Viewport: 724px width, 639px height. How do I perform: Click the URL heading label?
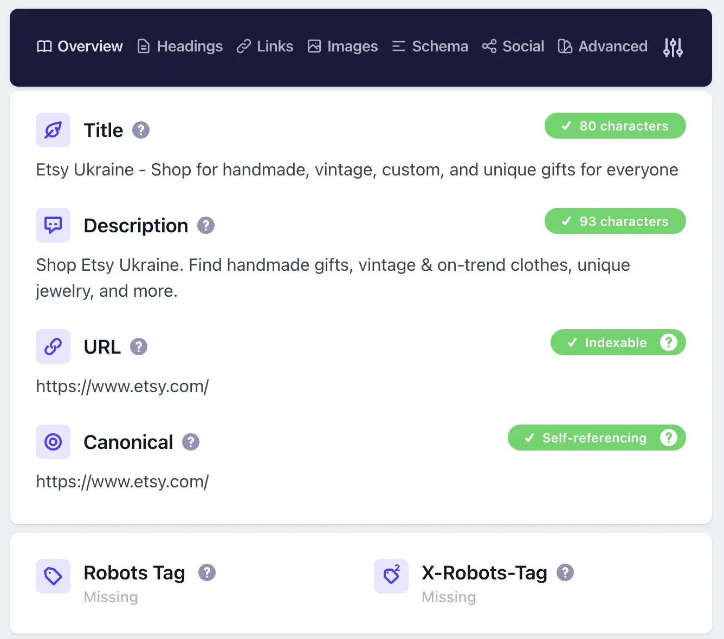coord(102,347)
